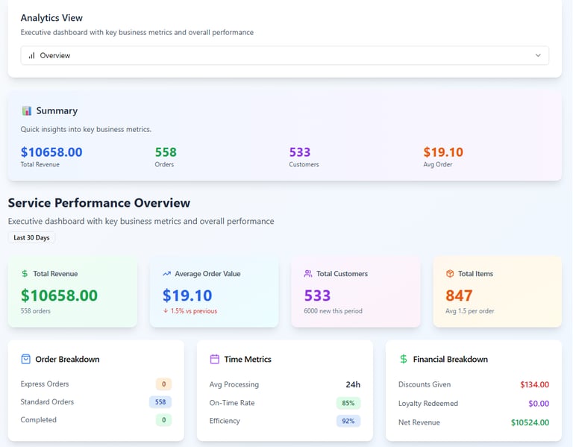
Task: Expand the dropdown chevron in Analytics View
Action: (538, 56)
